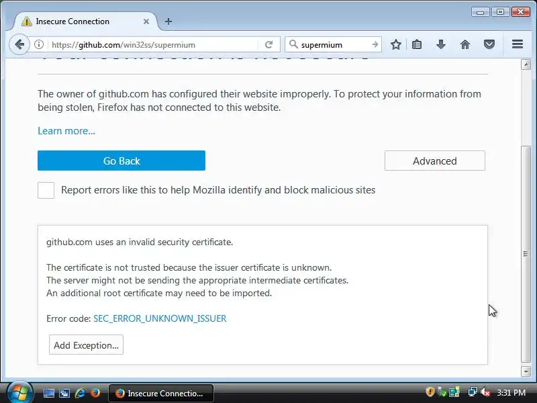The image size is (537, 403).
Task: Click the back arrow navigation button
Action: (19, 44)
